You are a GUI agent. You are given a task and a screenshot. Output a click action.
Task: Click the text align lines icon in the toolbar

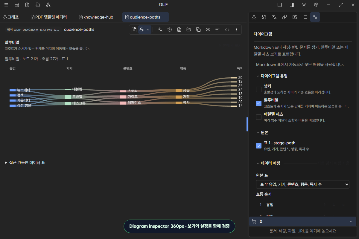point(217,30)
